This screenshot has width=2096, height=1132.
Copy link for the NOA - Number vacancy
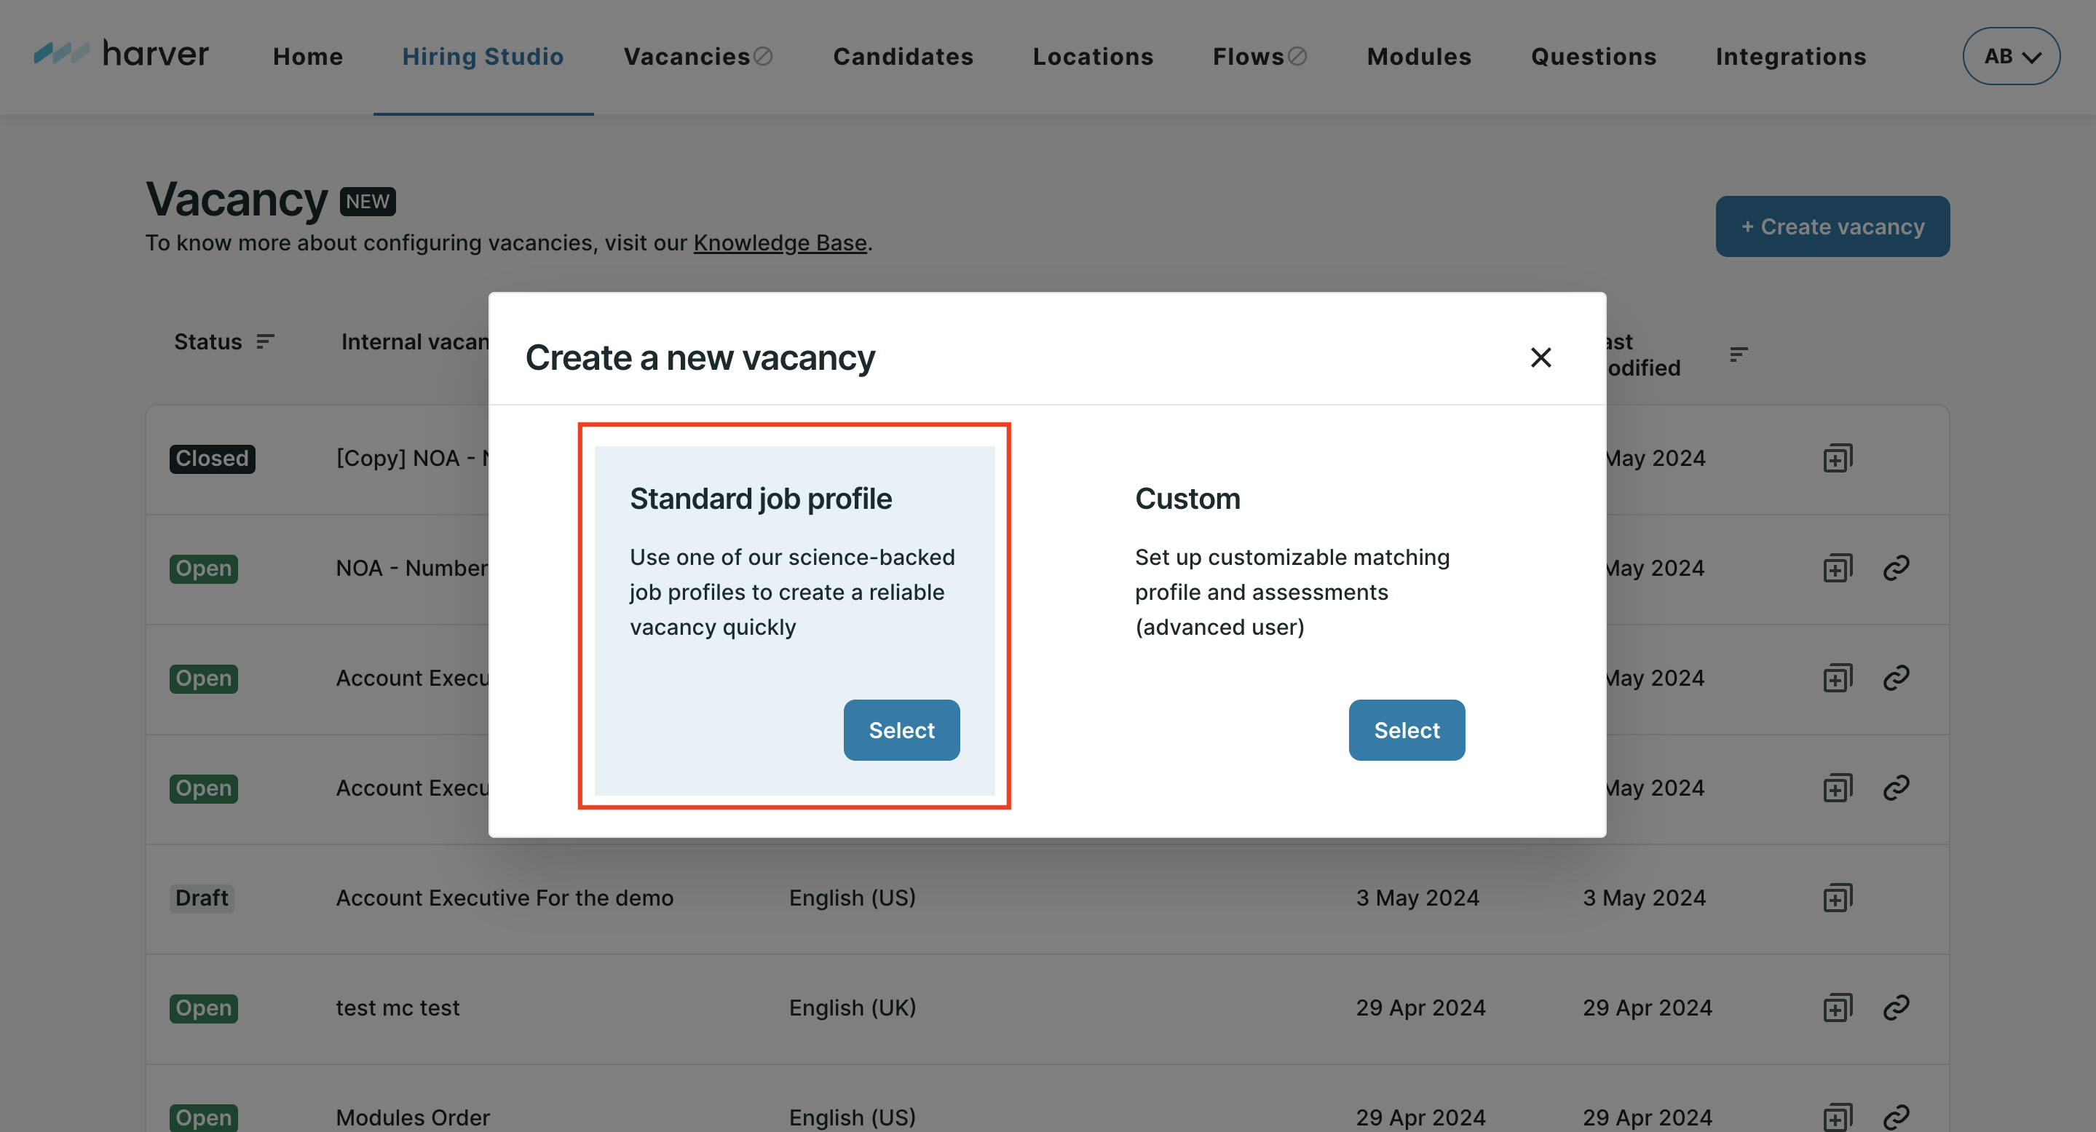1896,568
